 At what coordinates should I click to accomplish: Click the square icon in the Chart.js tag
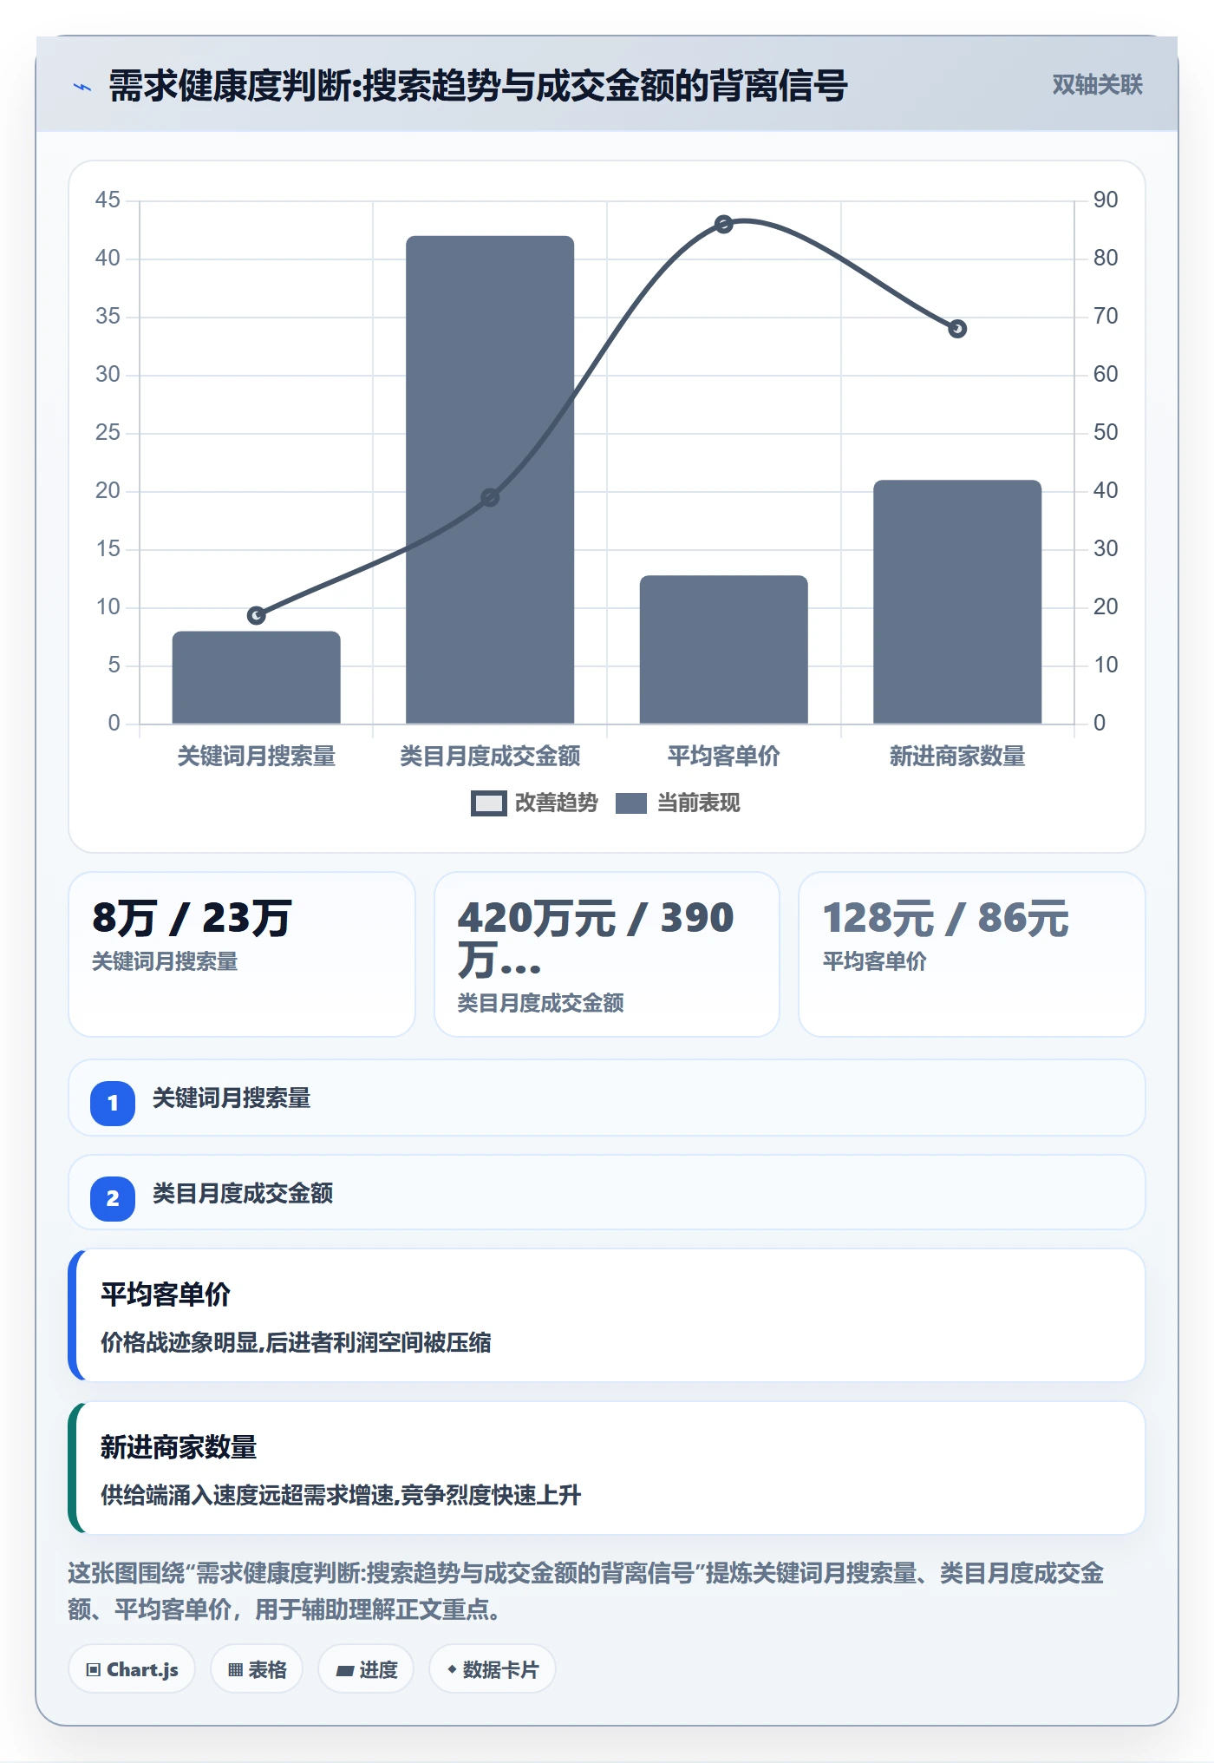(94, 1670)
